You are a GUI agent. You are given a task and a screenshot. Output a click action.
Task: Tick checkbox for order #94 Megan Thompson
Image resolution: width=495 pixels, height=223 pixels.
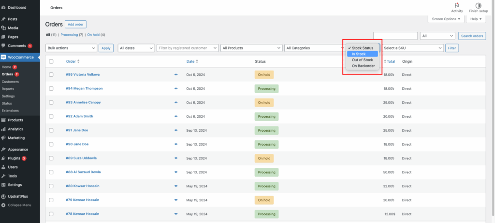coord(51,89)
